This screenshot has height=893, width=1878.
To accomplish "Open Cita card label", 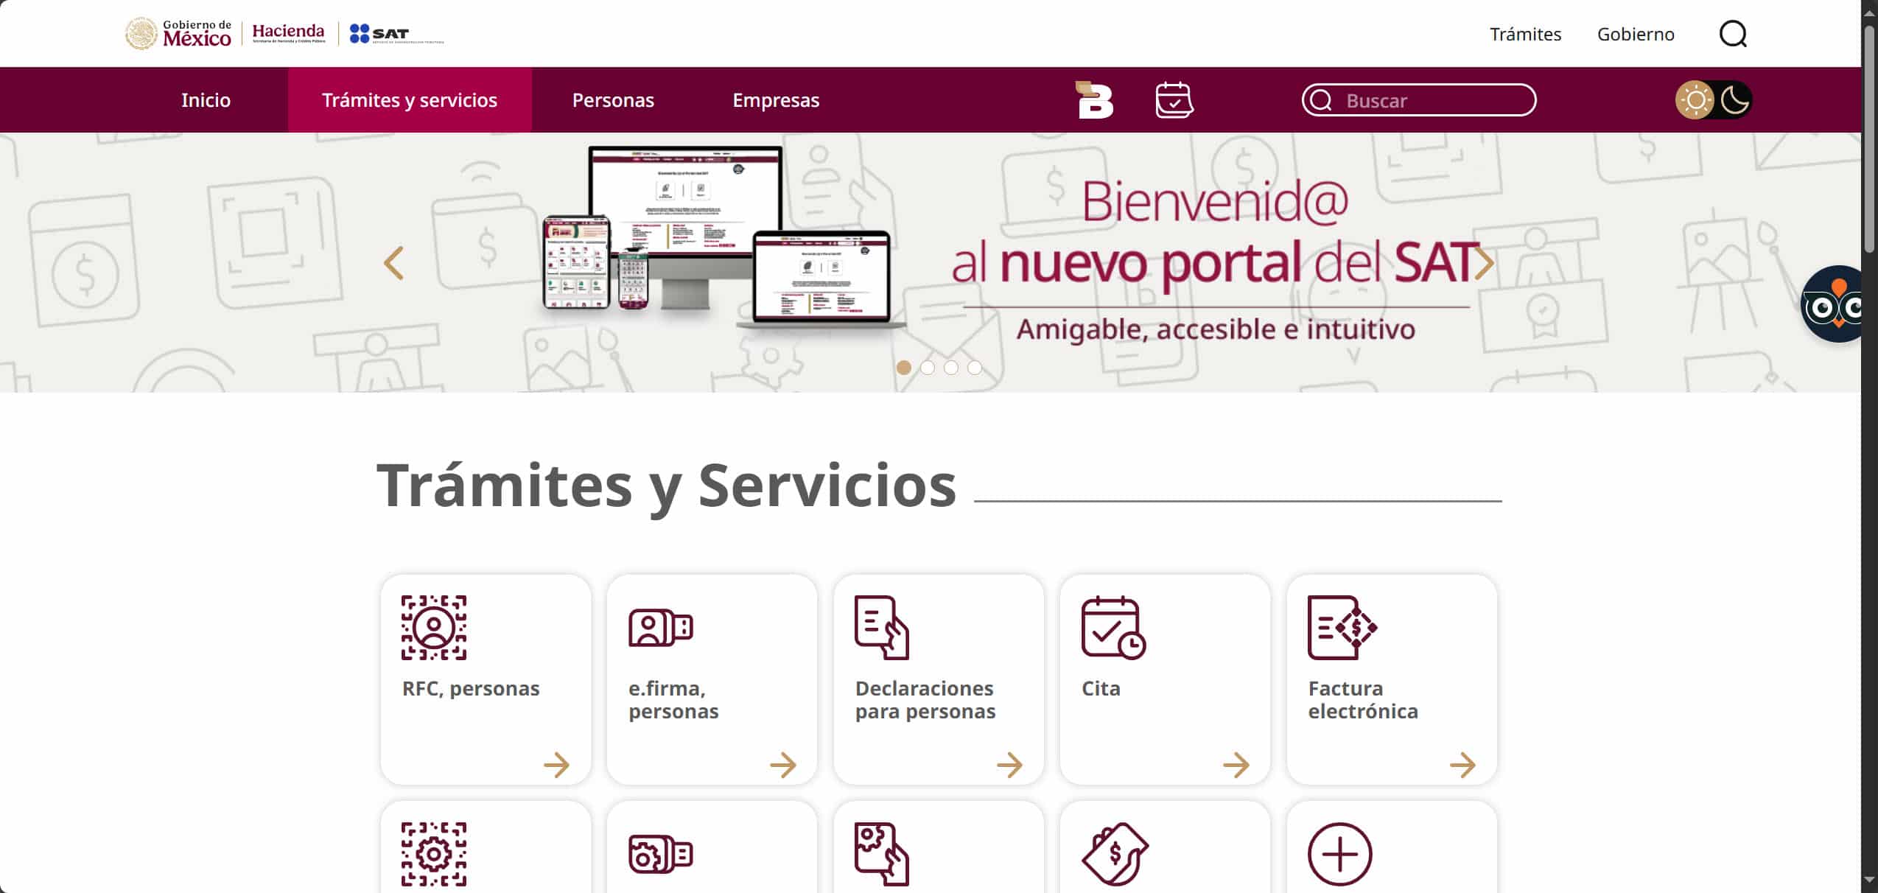I will pyautogui.click(x=1101, y=688).
